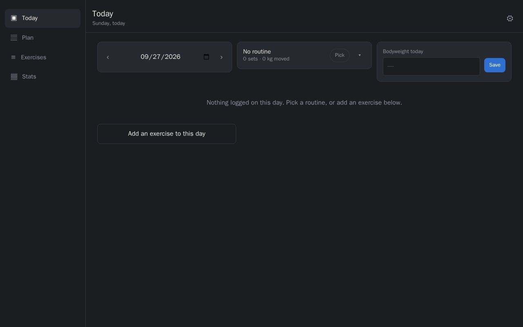523x327 pixels.
Task: Click the Stats grid icon
Action: pos(14,76)
